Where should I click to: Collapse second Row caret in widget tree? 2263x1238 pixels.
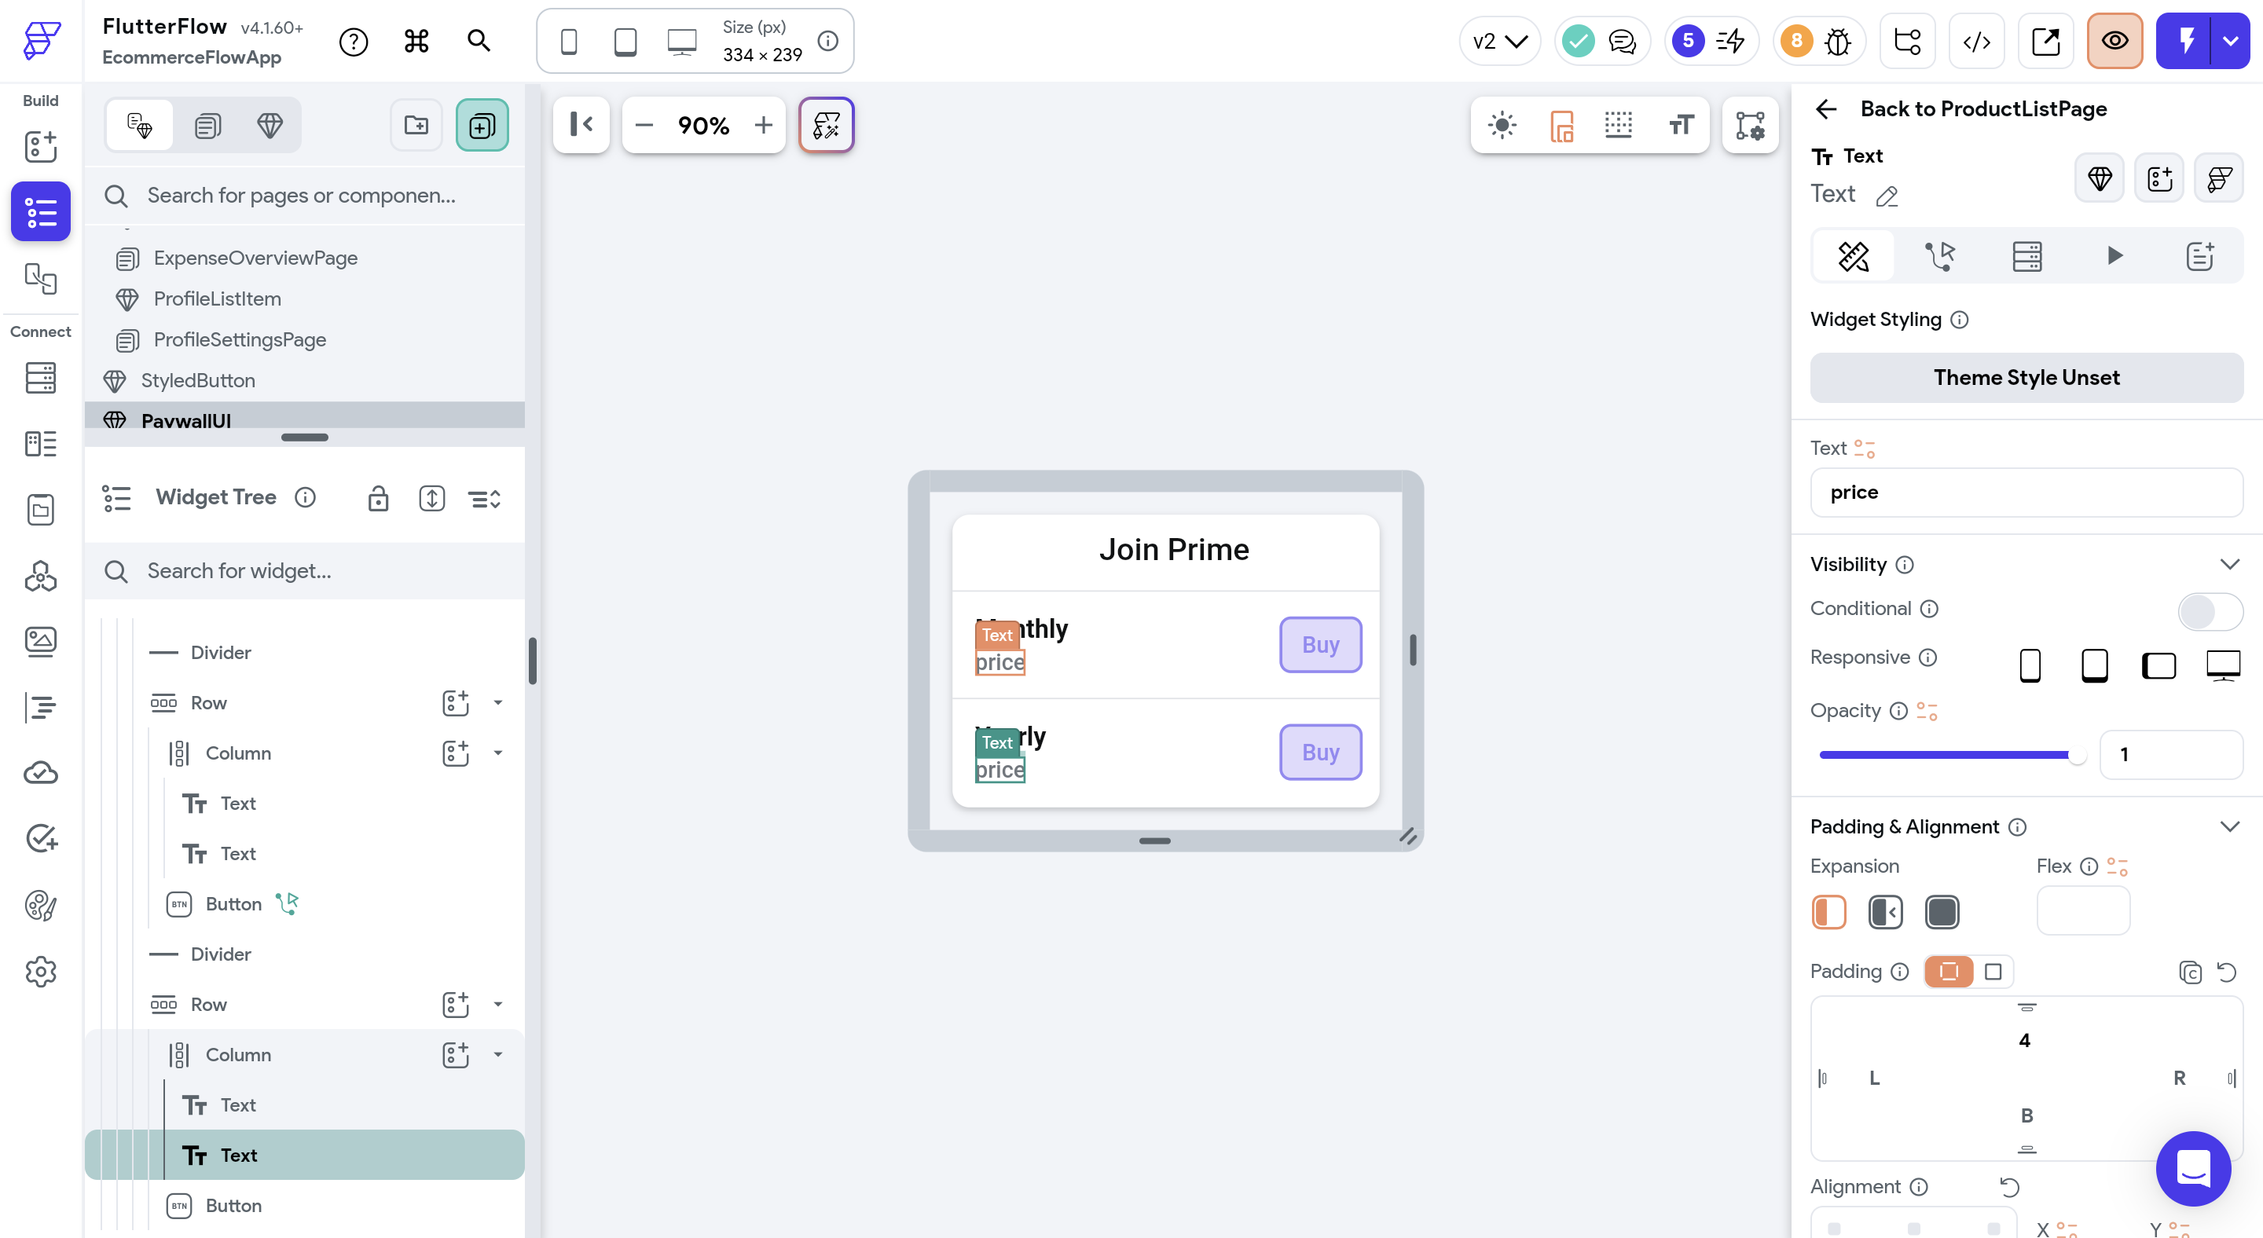click(x=498, y=1004)
